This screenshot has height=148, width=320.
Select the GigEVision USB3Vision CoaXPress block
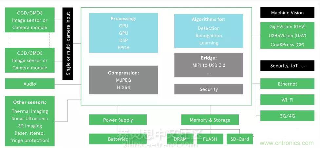coord(287,35)
